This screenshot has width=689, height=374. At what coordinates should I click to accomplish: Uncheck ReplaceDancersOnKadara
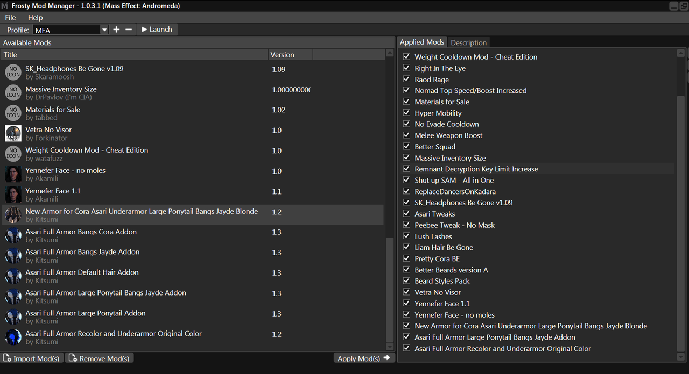coord(406,191)
